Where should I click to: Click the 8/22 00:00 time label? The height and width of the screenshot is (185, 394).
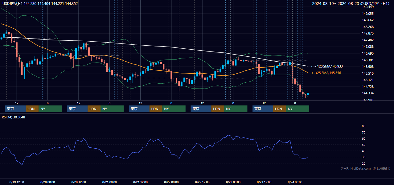click(x=171, y=182)
